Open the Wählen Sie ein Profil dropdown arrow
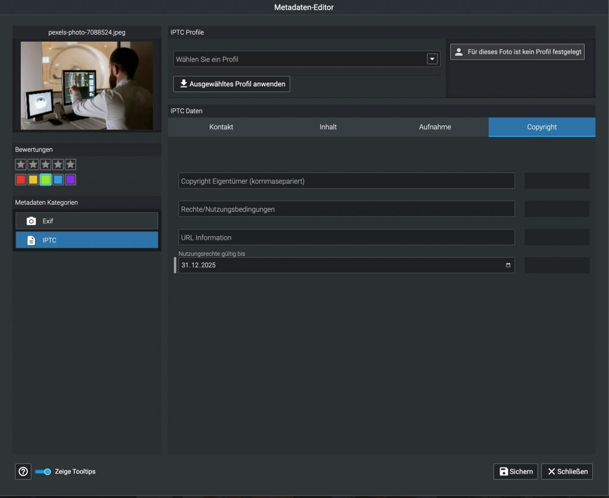This screenshot has width=609, height=498. [x=432, y=59]
